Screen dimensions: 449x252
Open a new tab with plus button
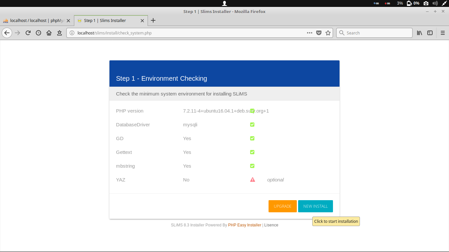(153, 20)
